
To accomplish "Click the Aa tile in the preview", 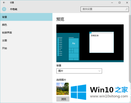I will [74, 43].
